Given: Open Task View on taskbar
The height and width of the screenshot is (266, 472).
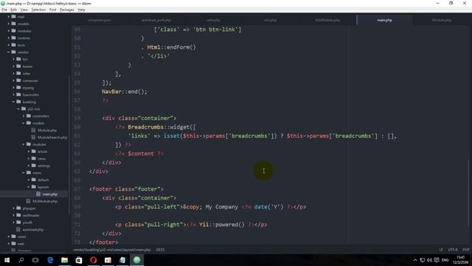Looking at the screenshot, I should coord(35,260).
